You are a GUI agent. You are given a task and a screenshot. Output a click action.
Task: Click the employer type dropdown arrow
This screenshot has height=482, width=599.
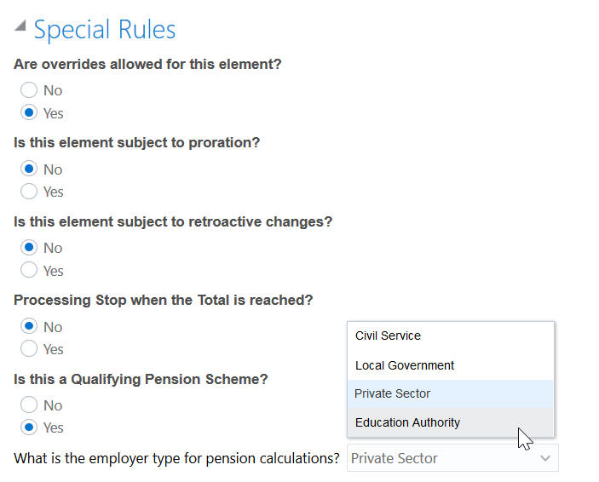[545, 458]
